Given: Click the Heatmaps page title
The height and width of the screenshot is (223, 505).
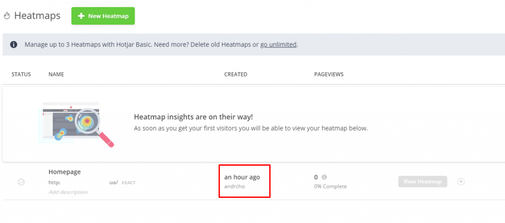Looking at the screenshot, I should click(37, 16).
